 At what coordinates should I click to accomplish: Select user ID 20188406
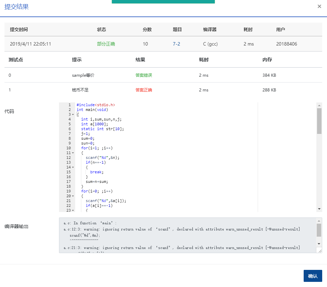pyautogui.click(x=287, y=44)
